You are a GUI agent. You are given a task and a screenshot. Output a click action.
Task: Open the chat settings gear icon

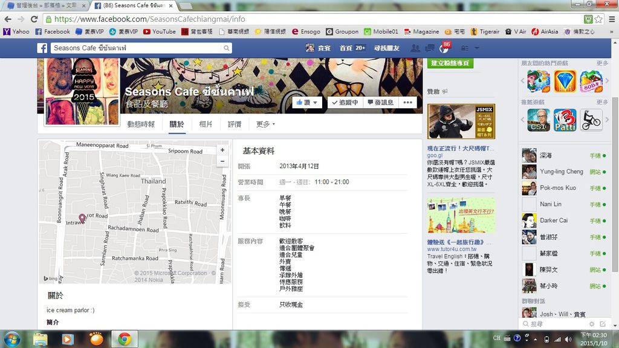coord(591,324)
